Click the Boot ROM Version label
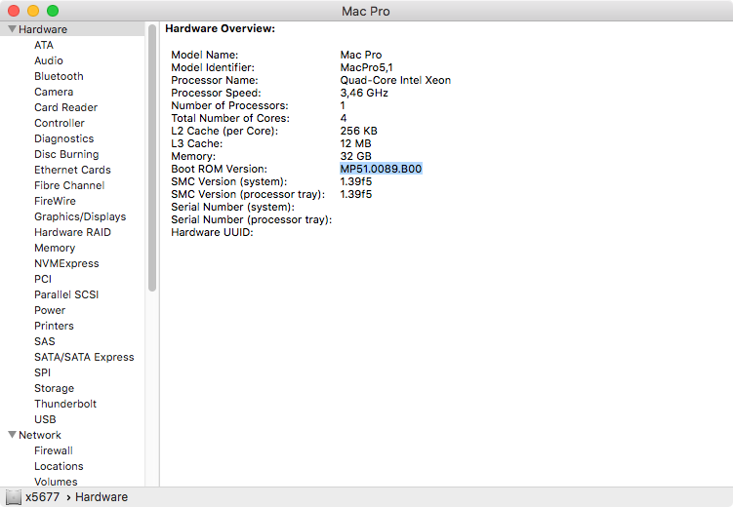 coord(220,169)
